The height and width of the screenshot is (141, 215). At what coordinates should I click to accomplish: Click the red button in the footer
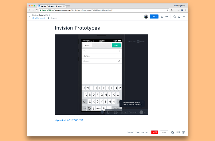coord(155,132)
